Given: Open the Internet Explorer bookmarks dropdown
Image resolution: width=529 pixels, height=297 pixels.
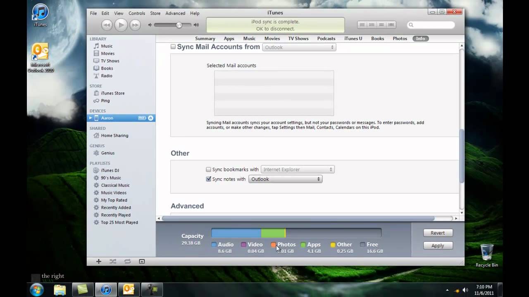Looking at the screenshot, I should pyautogui.click(x=298, y=170).
